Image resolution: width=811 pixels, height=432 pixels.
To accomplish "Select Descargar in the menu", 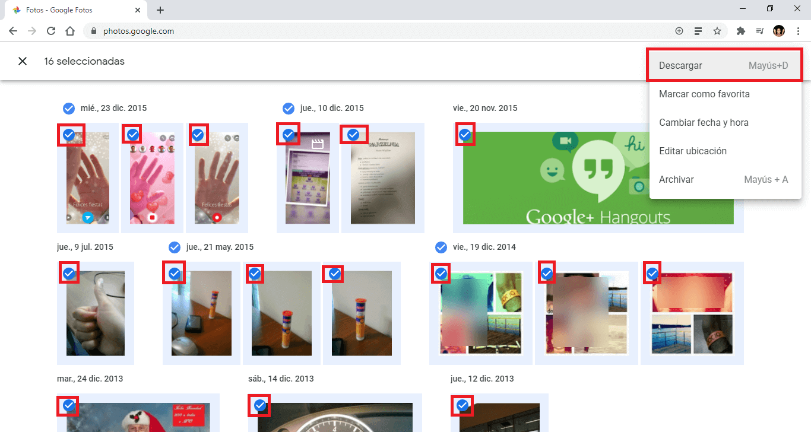I will tap(724, 66).
